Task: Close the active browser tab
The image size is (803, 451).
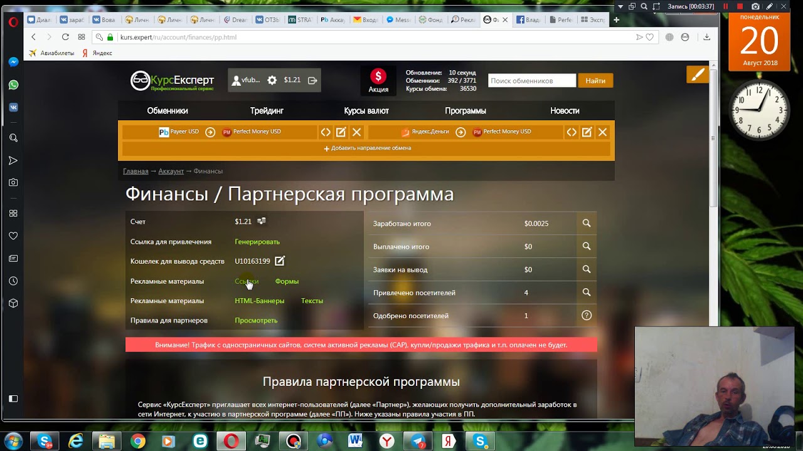Action: (505, 20)
